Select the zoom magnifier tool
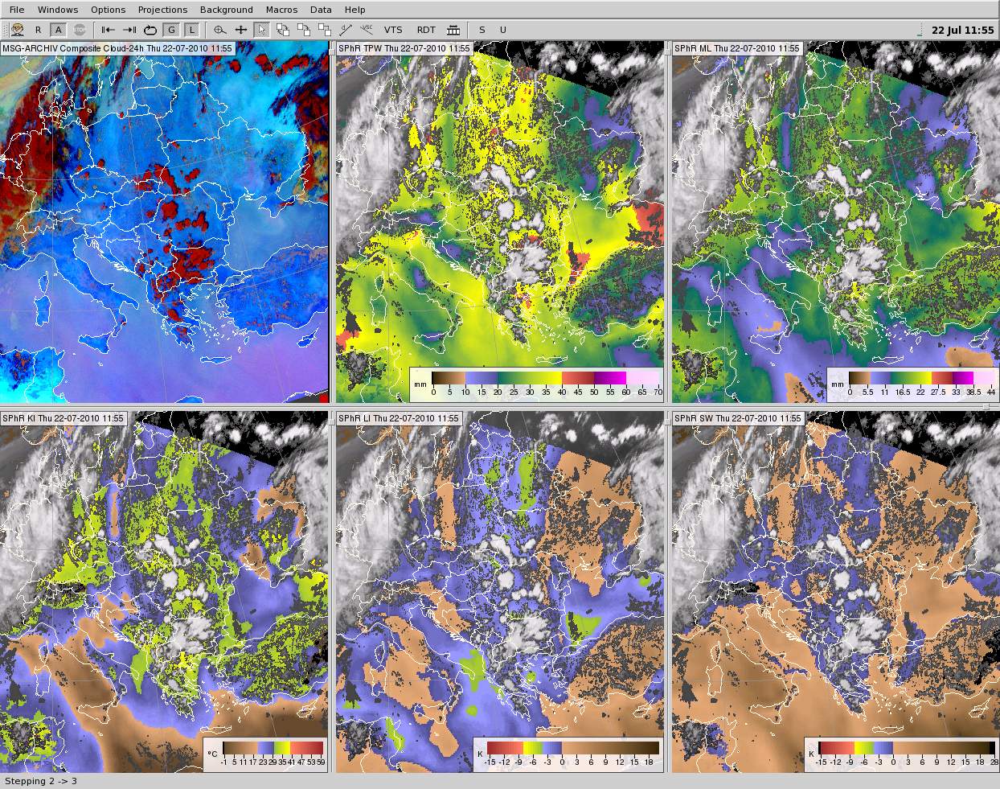 click(219, 30)
